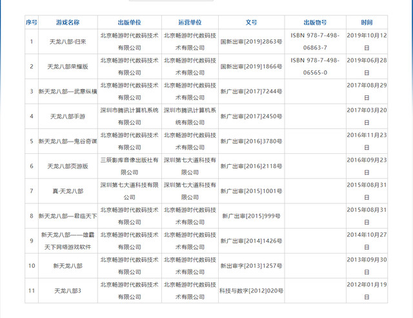Click approval number 新广出审[2016]2118号
This screenshot has height=318, width=413.
pyautogui.click(x=251, y=166)
